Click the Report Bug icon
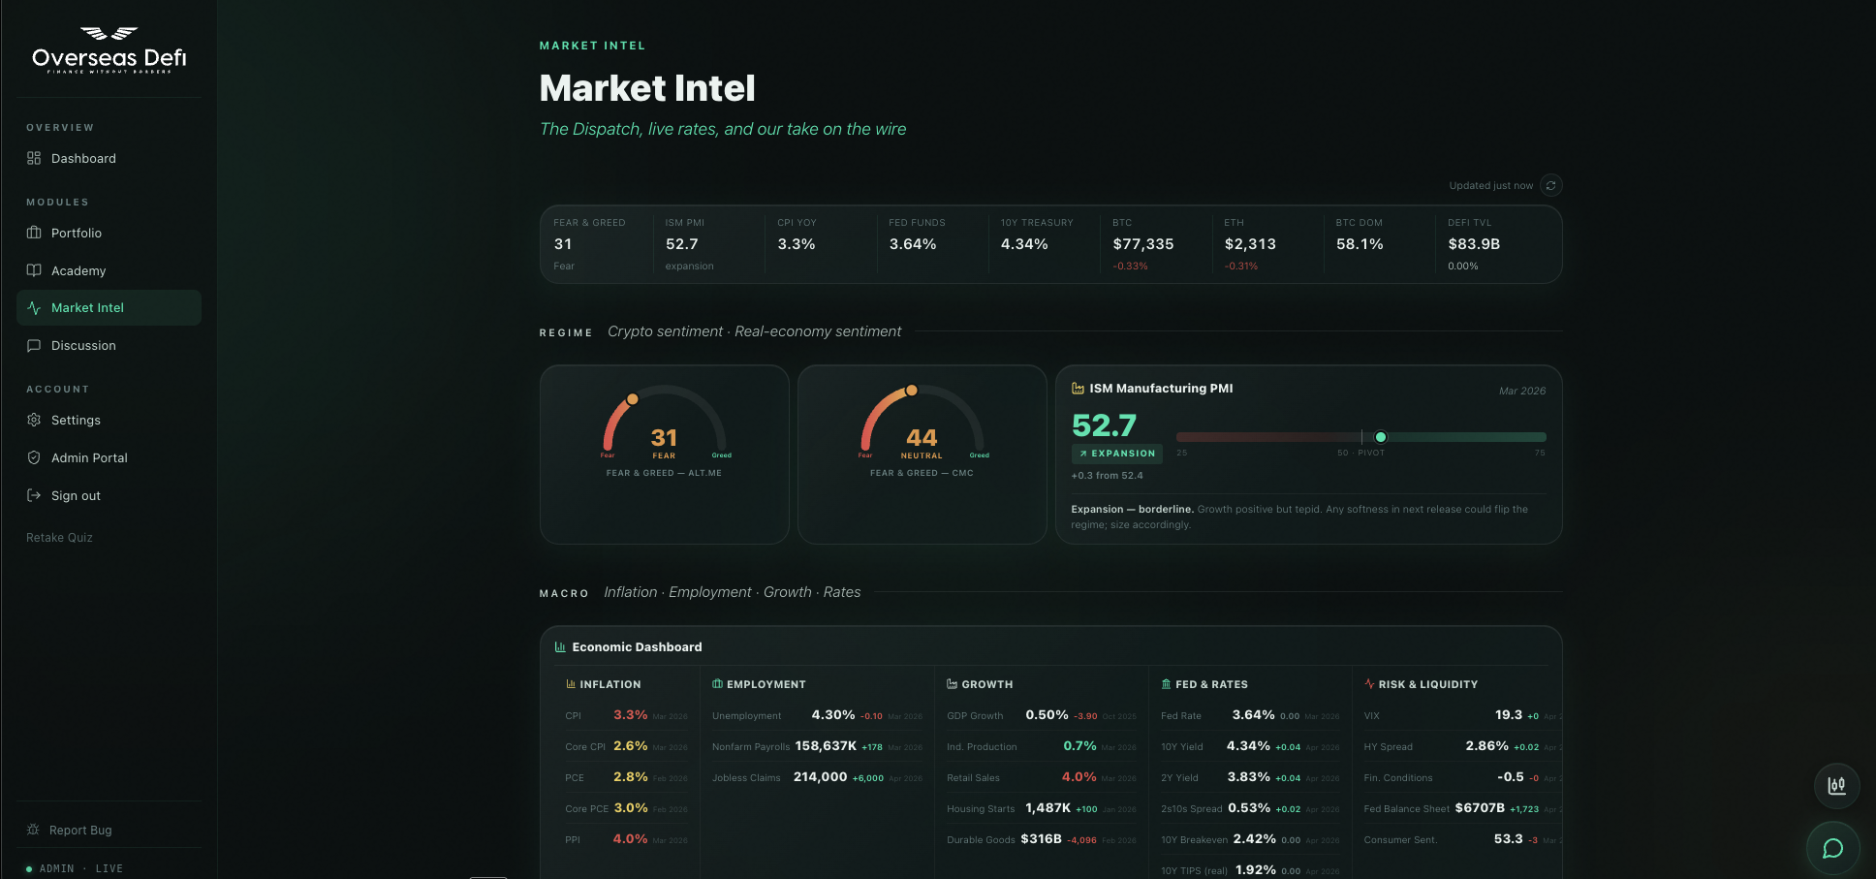The width and height of the screenshot is (1876, 879). pos(33,830)
